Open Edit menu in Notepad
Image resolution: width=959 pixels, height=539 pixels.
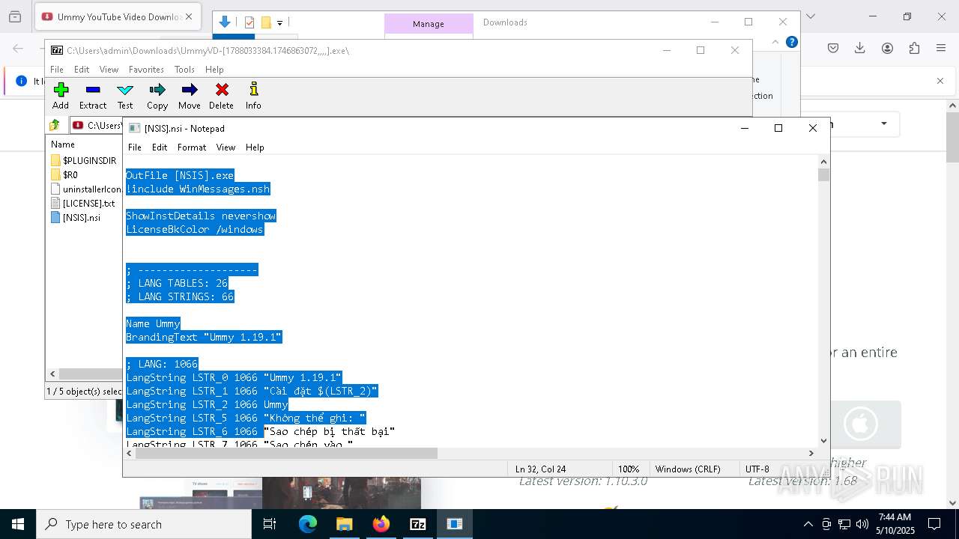click(160, 147)
